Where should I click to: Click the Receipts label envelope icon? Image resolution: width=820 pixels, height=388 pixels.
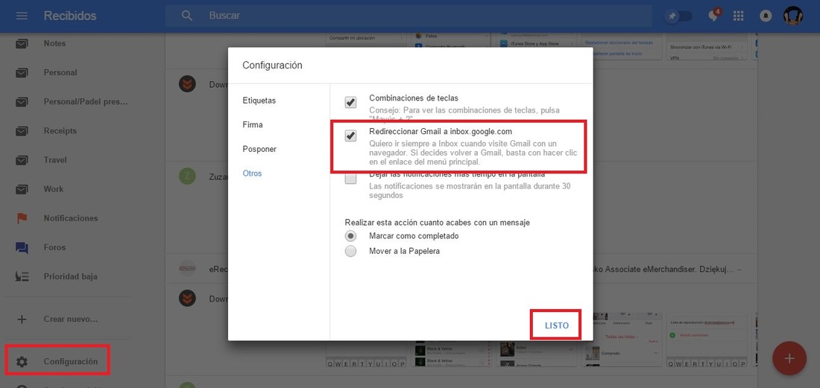(x=22, y=131)
